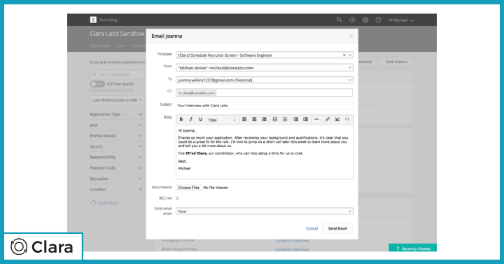The image size is (504, 264).
Task: Expand the Location filter
Action: 116,189
